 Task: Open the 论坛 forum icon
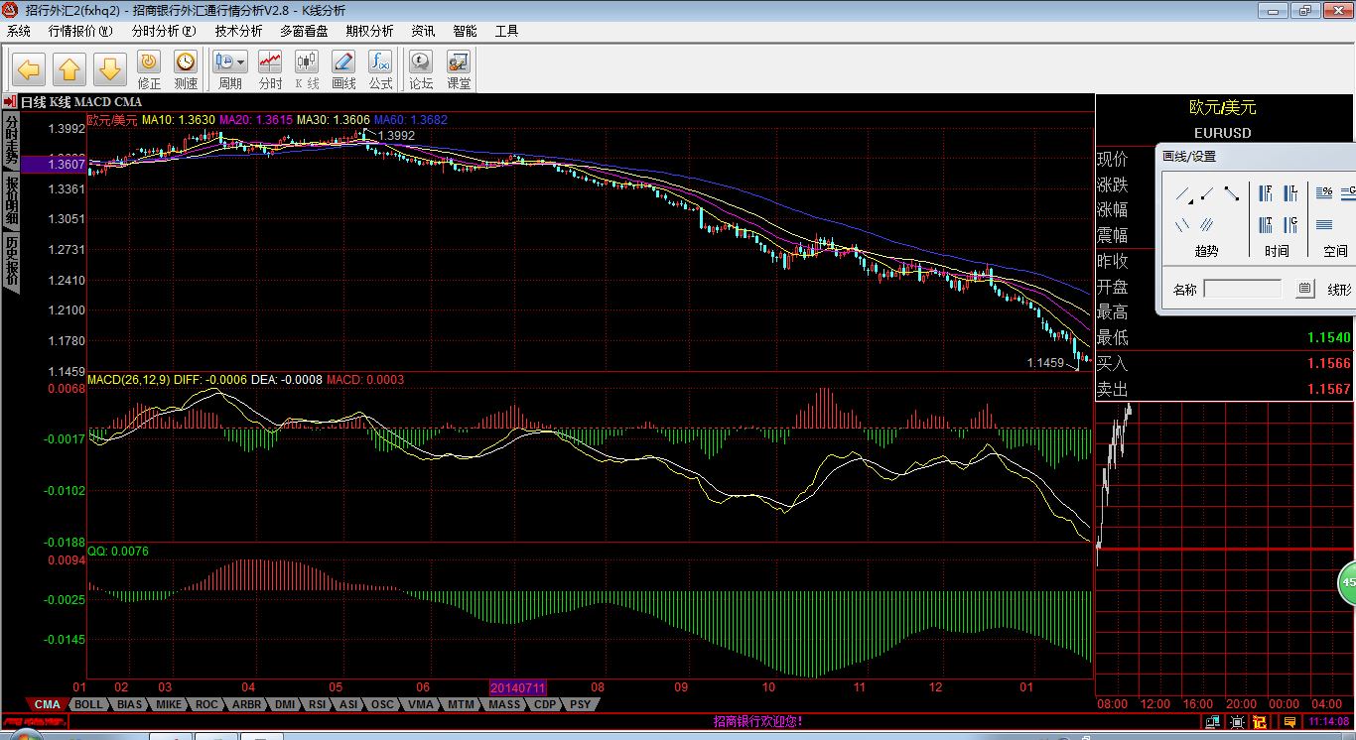(421, 69)
